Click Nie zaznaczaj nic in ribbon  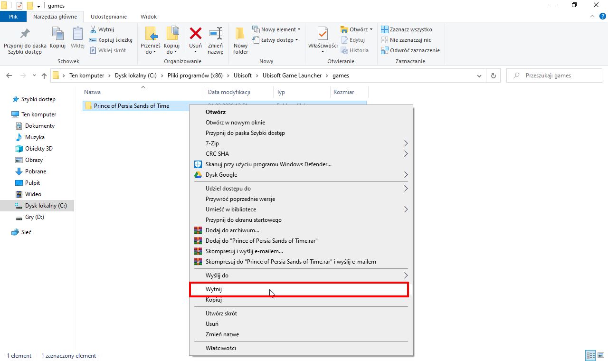pyautogui.click(x=406, y=40)
